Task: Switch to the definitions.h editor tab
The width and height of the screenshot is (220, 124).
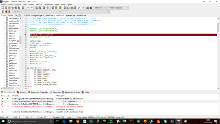Action: (50, 15)
